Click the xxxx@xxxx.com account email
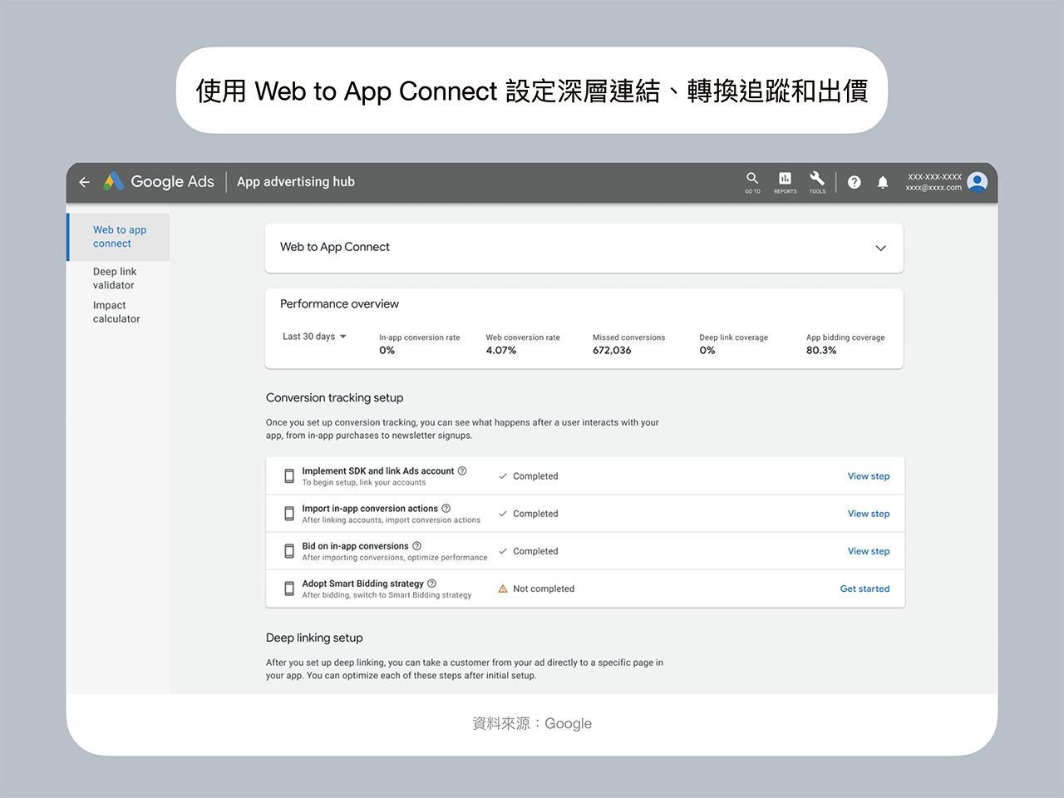 933,188
